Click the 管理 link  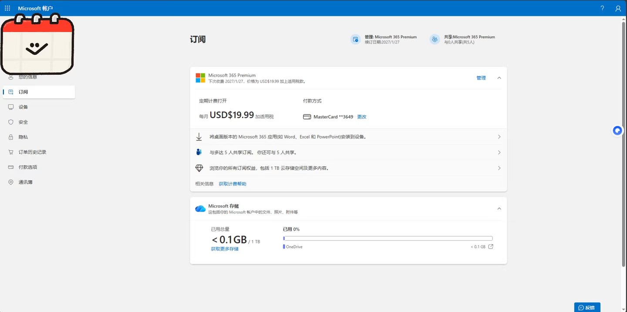pos(481,78)
